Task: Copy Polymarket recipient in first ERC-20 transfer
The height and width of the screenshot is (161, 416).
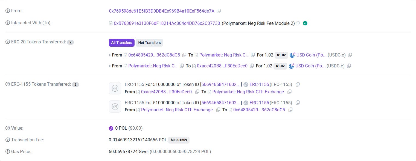Action: (x=253, y=55)
